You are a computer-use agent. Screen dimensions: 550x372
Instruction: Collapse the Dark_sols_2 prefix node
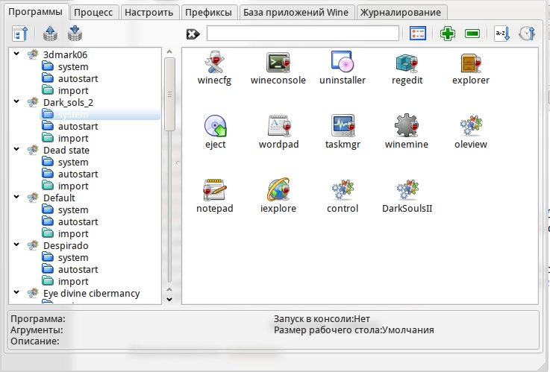click(16, 101)
